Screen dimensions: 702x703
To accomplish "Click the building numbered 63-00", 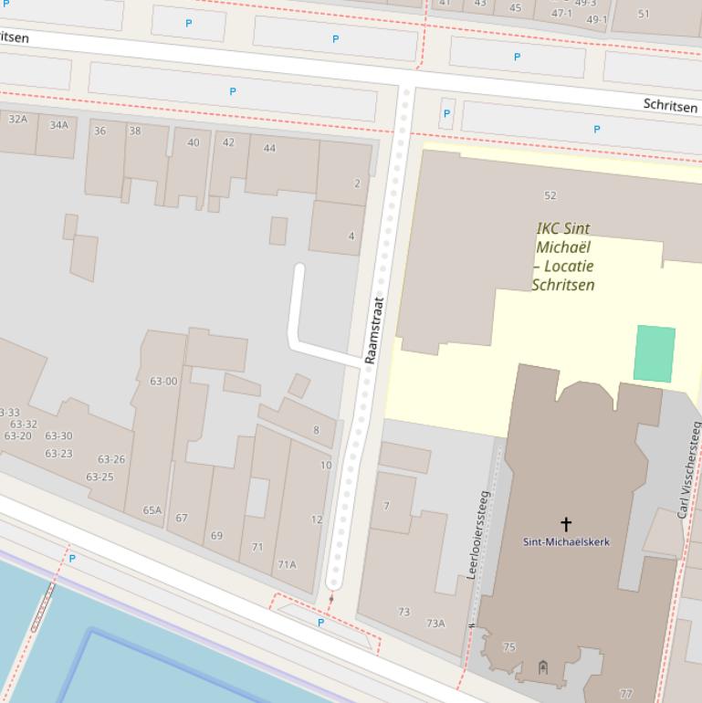I will 163,381.
